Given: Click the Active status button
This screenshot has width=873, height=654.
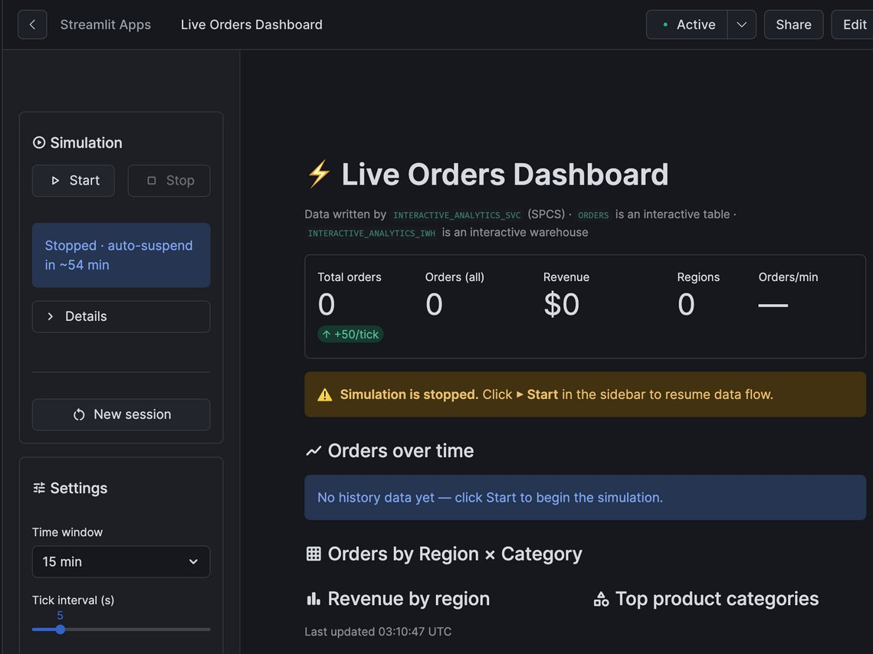Looking at the screenshot, I should coord(687,25).
